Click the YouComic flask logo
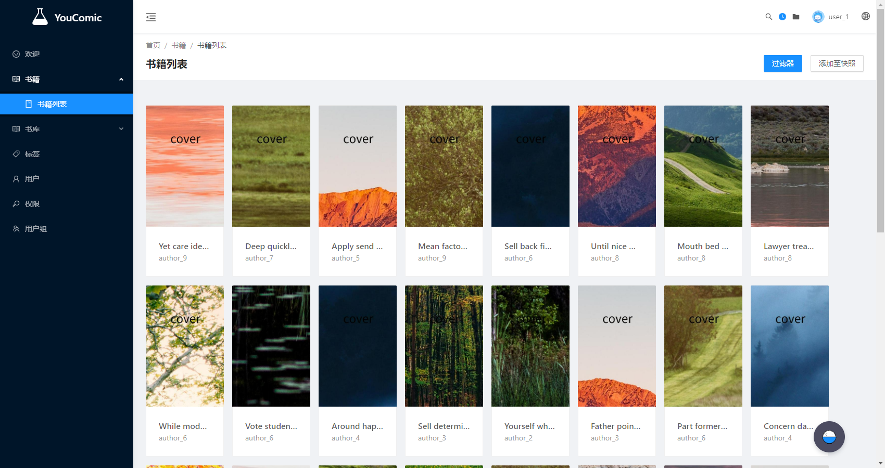Screen dimensions: 885x468 tap(40, 17)
